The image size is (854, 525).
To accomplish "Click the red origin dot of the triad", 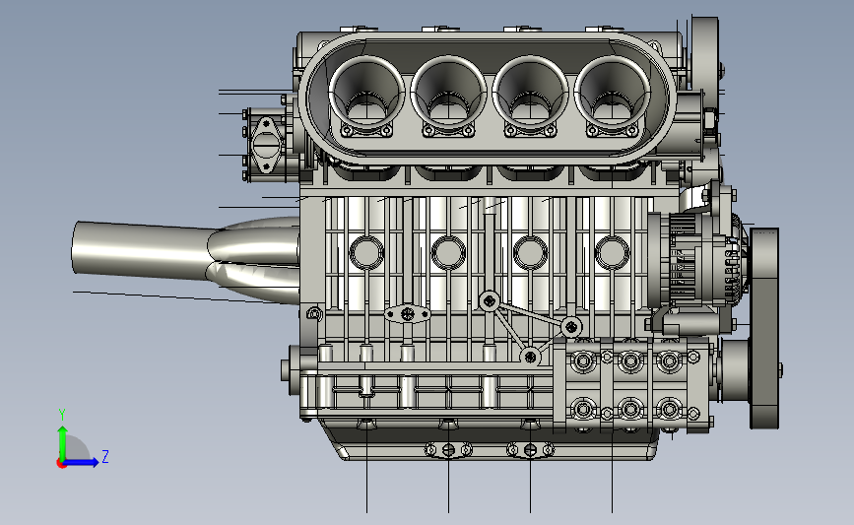I will pyautogui.click(x=61, y=464).
